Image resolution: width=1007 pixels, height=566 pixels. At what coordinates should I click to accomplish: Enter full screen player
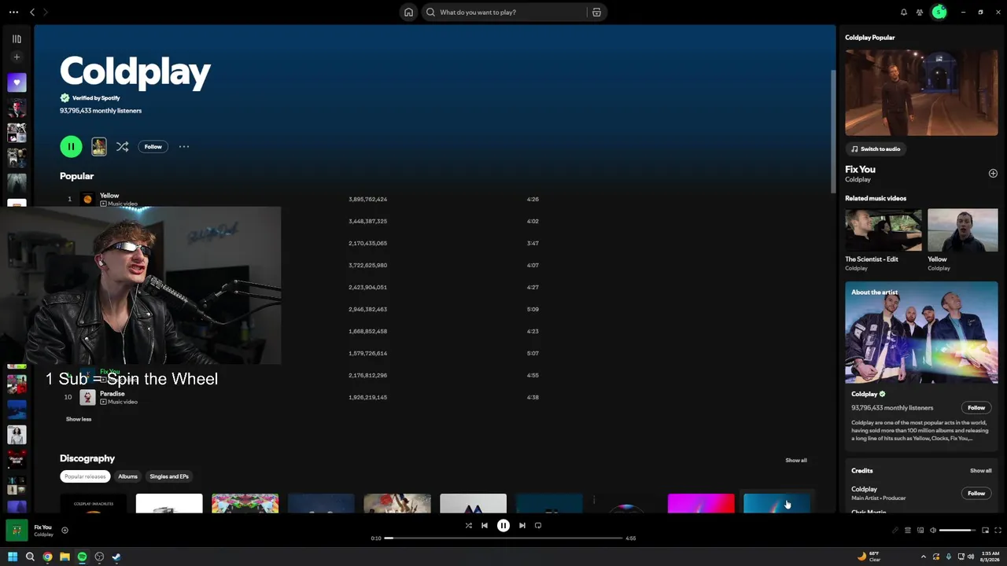click(998, 531)
